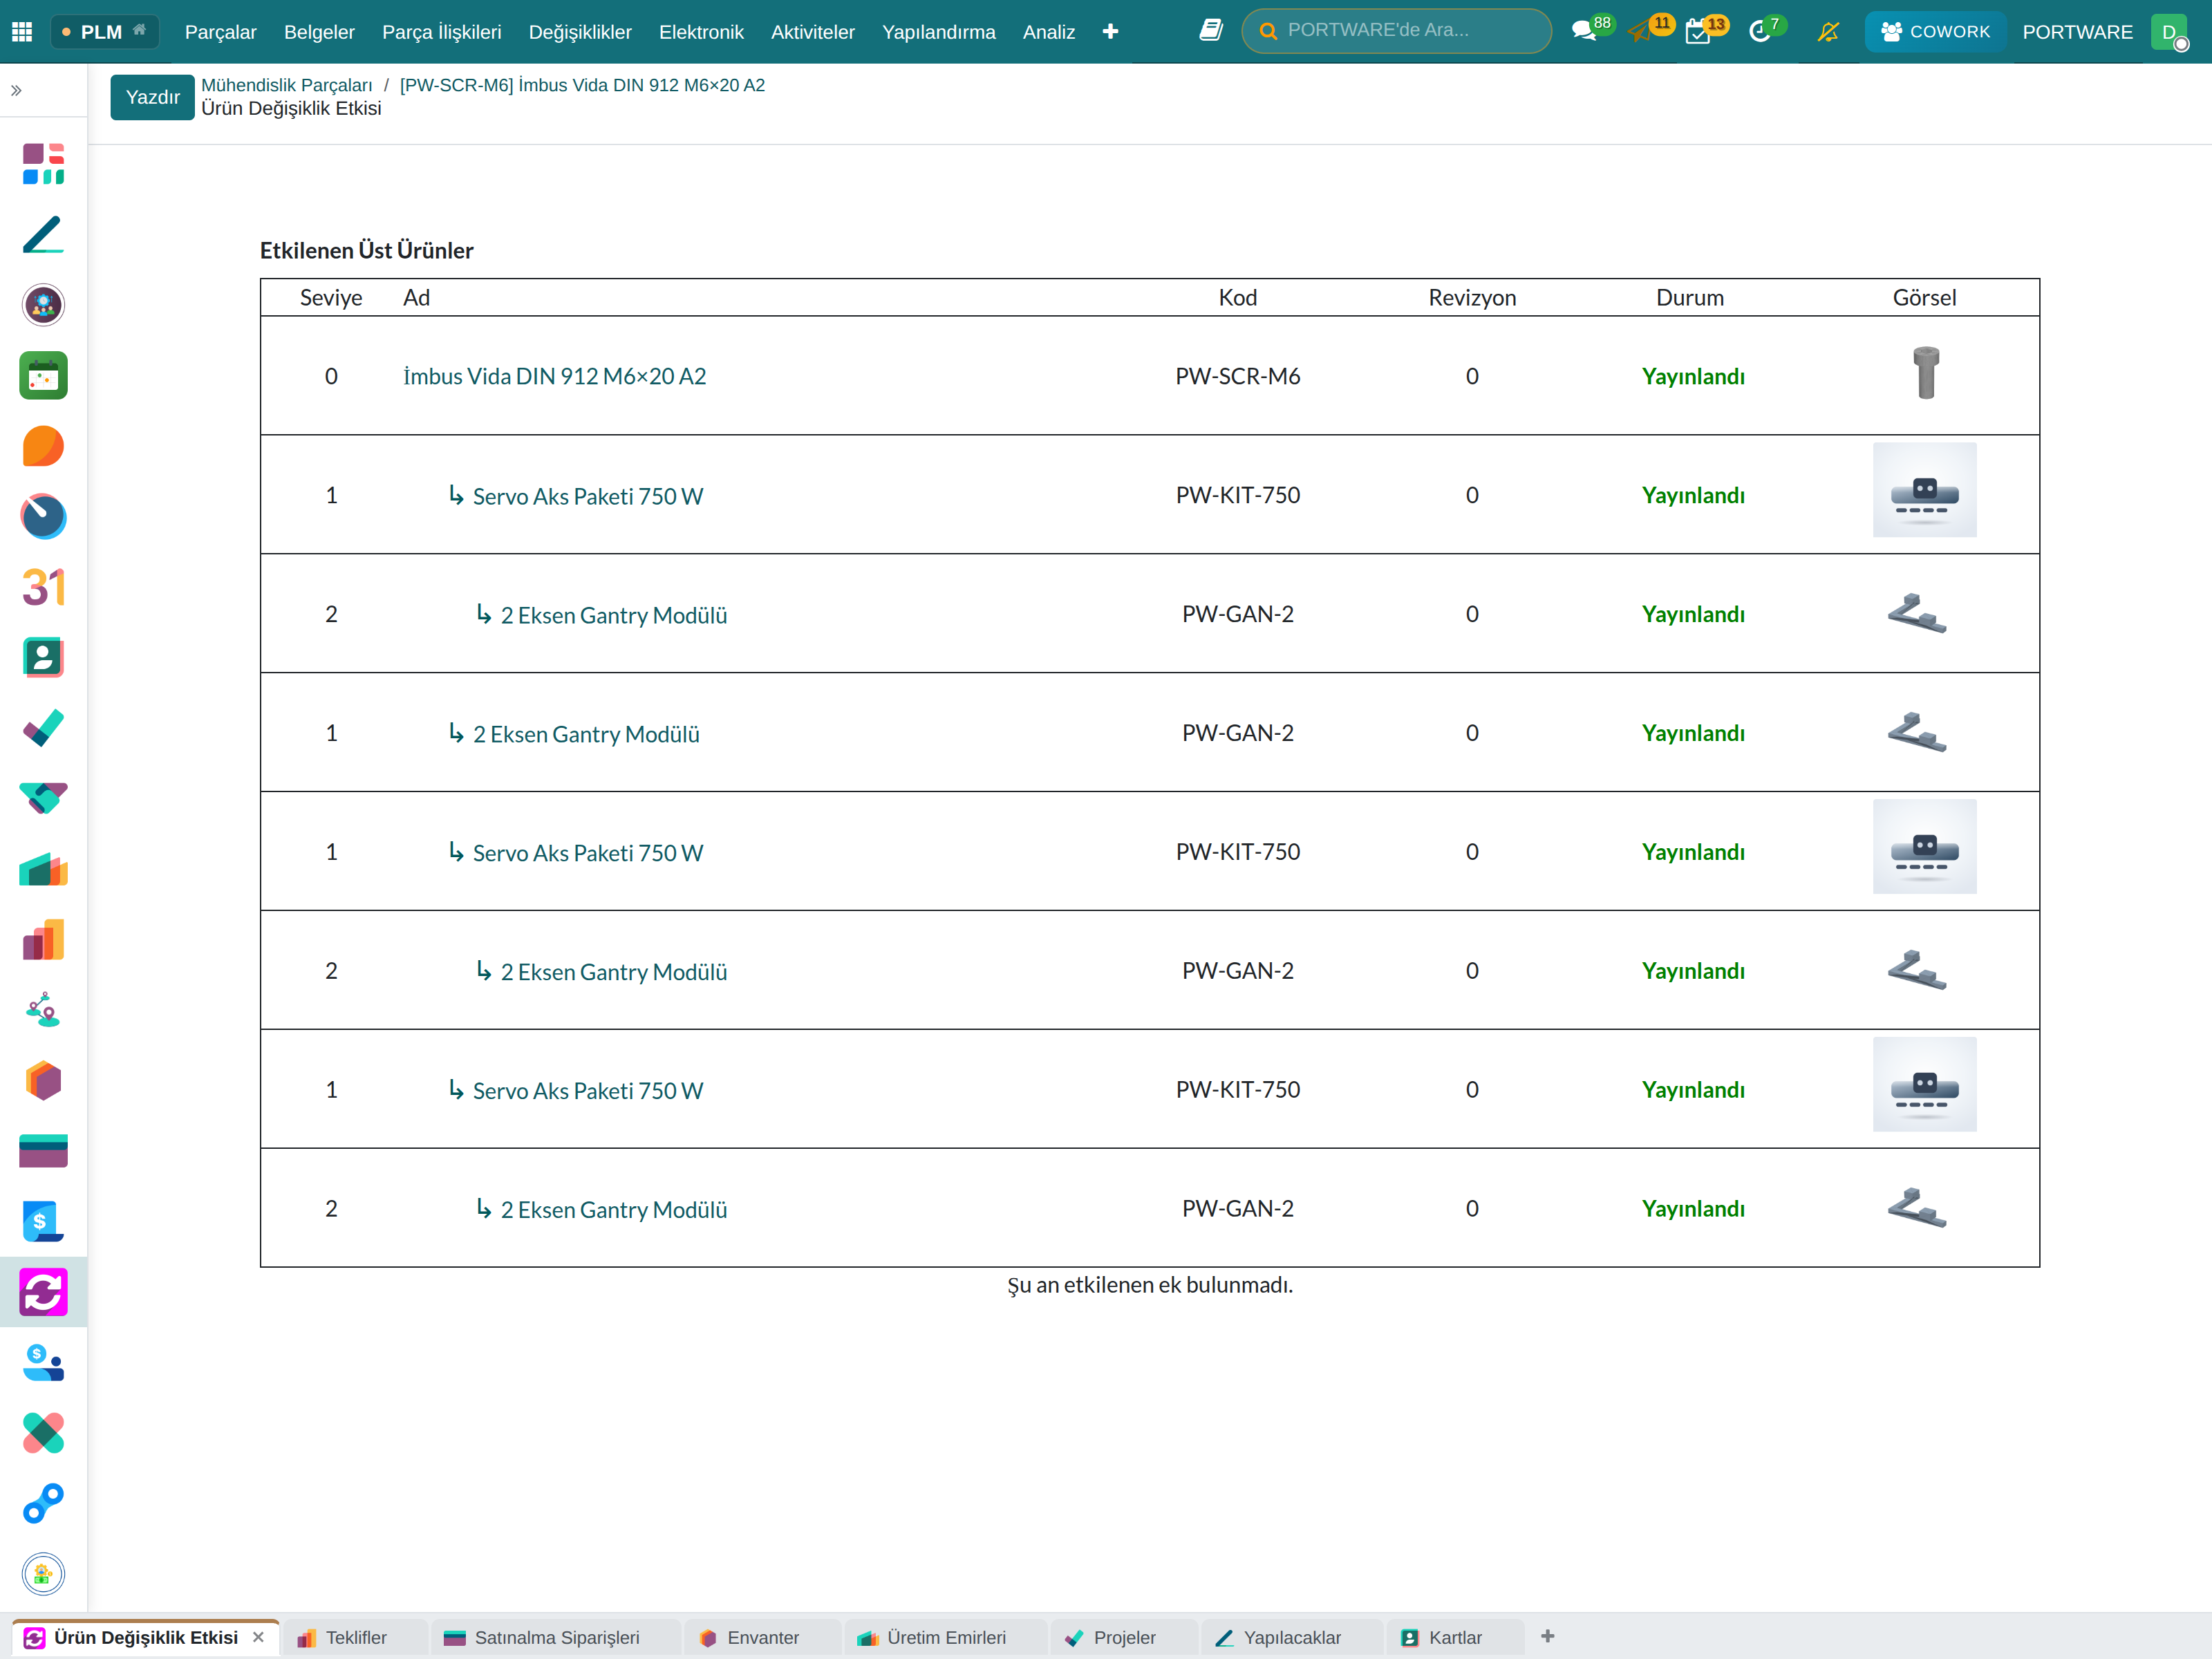This screenshot has width=2212, height=1659.
Task: Open the blue timer clock app icon
Action: click(x=43, y=517)
